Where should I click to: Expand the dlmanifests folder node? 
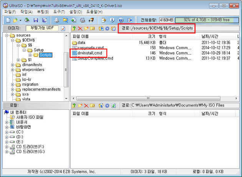coord(13,65)
